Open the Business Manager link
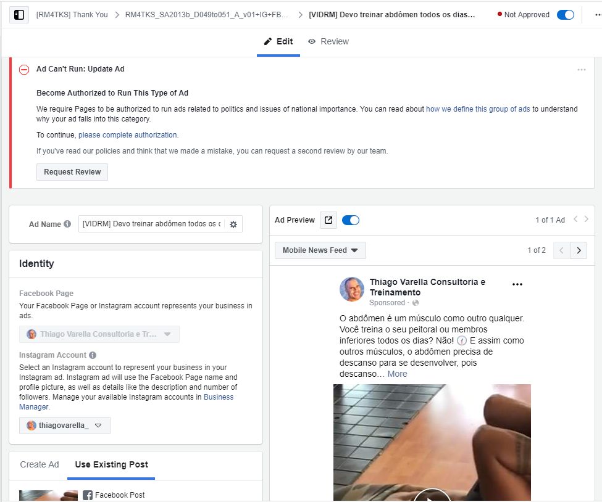Screen dimensions: 602x502 [x=127, y=402]
